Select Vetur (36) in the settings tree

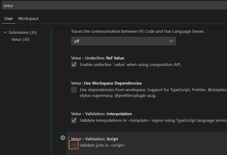click(x=20, y=40)
